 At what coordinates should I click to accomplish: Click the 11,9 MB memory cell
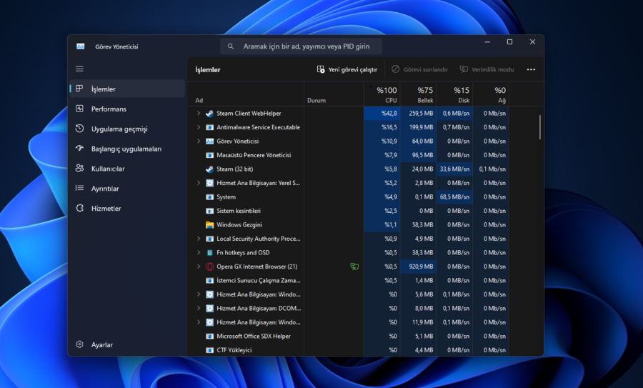tap(418, 322)
